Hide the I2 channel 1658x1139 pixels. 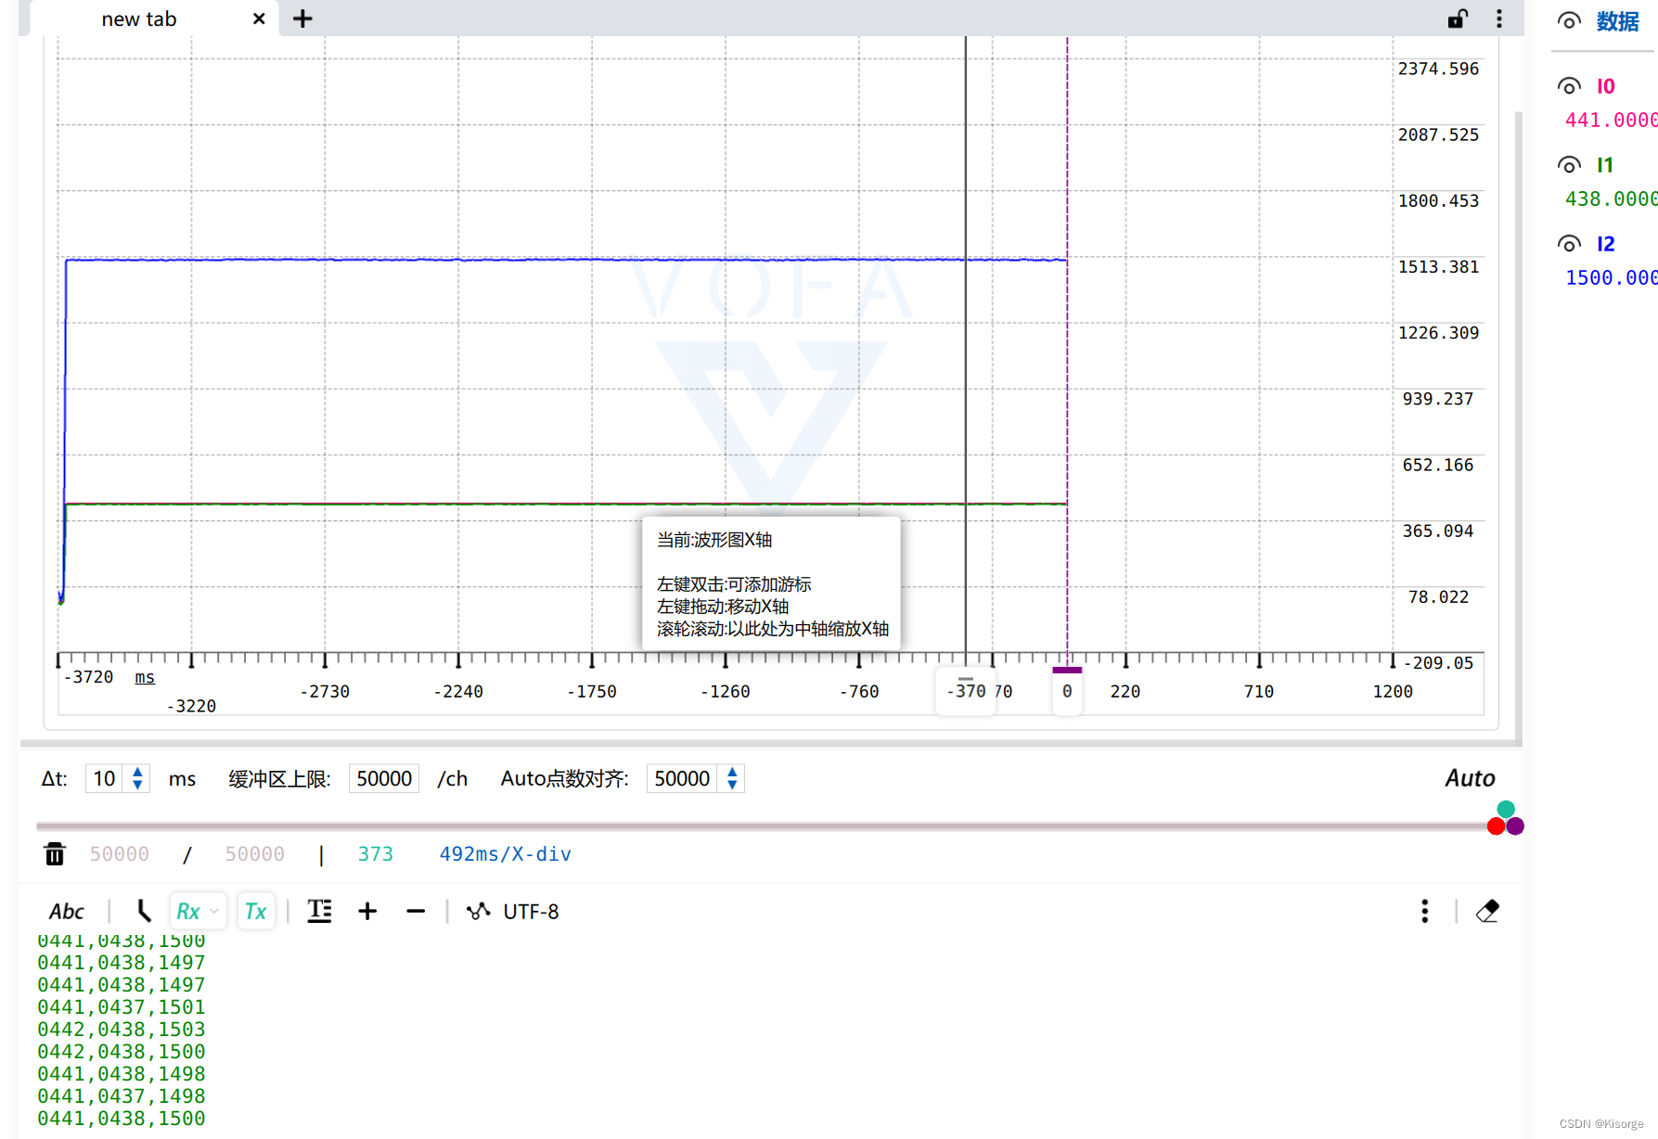pyautogui.click(x=1569, y=244)
